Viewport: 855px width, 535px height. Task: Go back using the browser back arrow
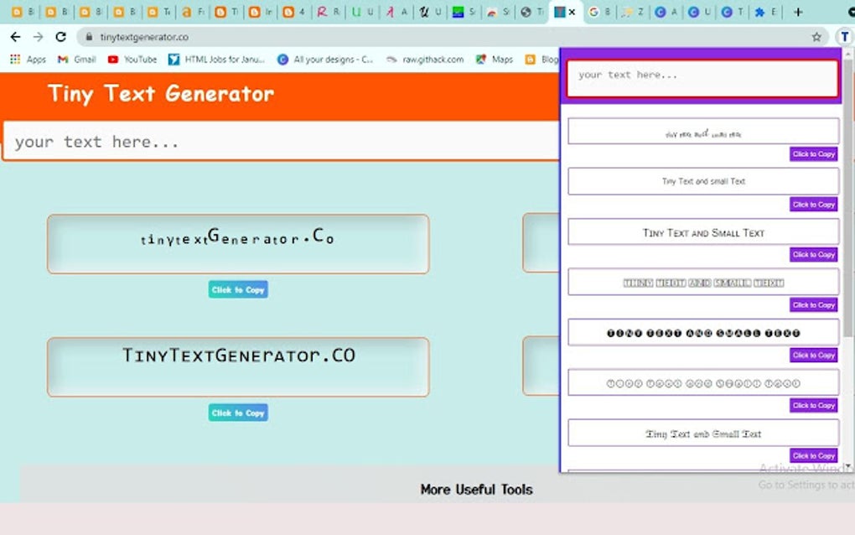[15, 37]
